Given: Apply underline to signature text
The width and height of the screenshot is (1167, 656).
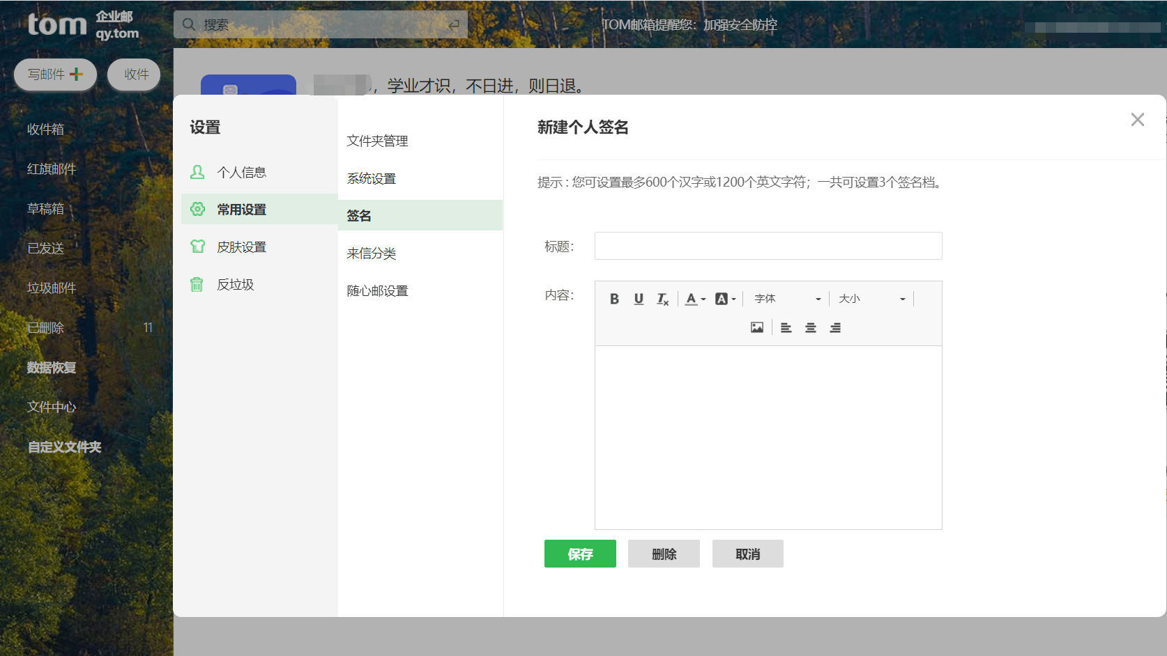Looking at the screenshot, I should 638,299.
